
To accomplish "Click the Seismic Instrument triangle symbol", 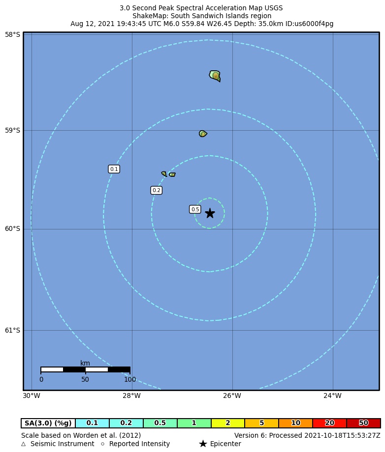I will point(24,444).
